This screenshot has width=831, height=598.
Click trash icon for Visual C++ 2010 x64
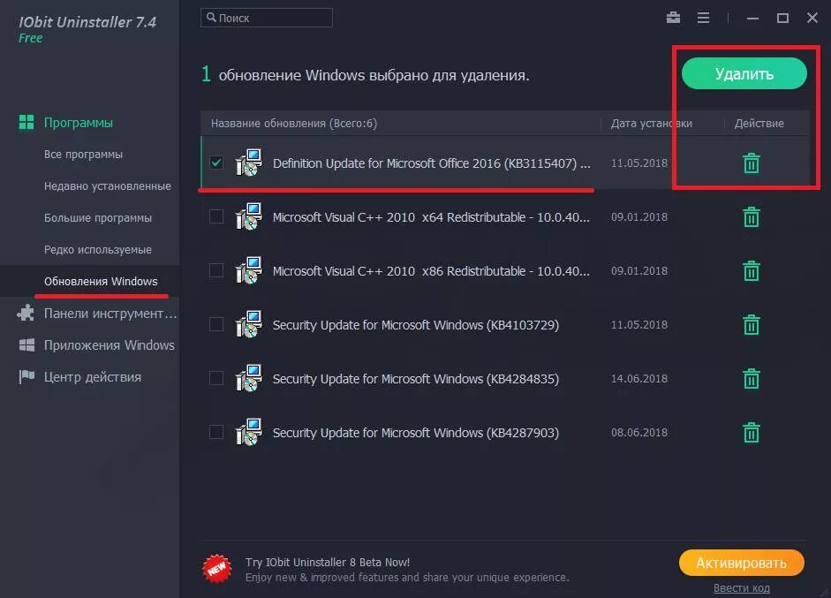[751, 216]
